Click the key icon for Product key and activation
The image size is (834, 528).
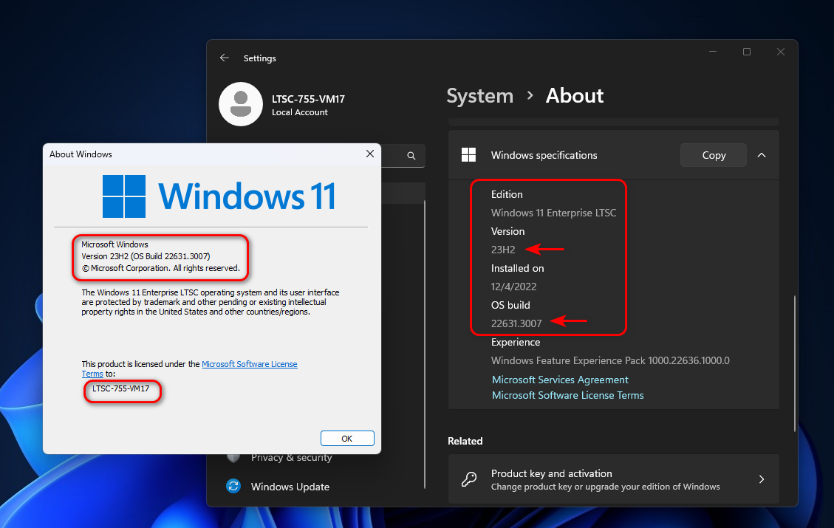tap(468, 479)
